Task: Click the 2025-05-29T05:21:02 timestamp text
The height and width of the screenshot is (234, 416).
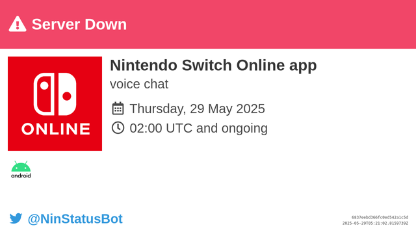Action: 376,224
